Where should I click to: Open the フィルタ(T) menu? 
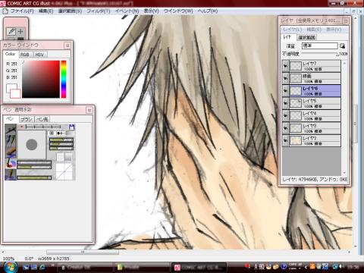[99, 11]
